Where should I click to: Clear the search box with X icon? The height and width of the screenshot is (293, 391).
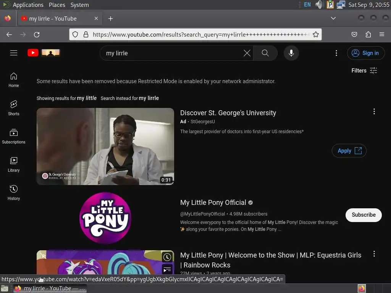coord(247,53)
